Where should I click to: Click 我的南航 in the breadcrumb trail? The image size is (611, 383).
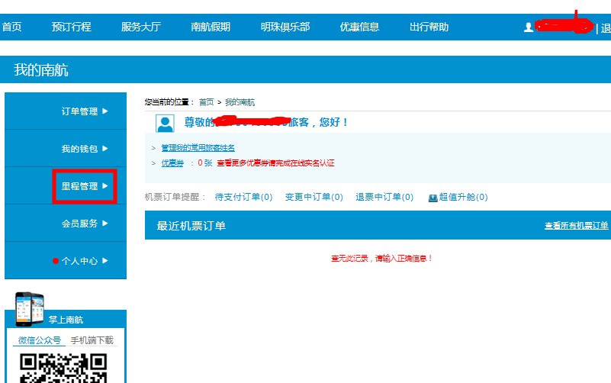click(x=240, y=102)
